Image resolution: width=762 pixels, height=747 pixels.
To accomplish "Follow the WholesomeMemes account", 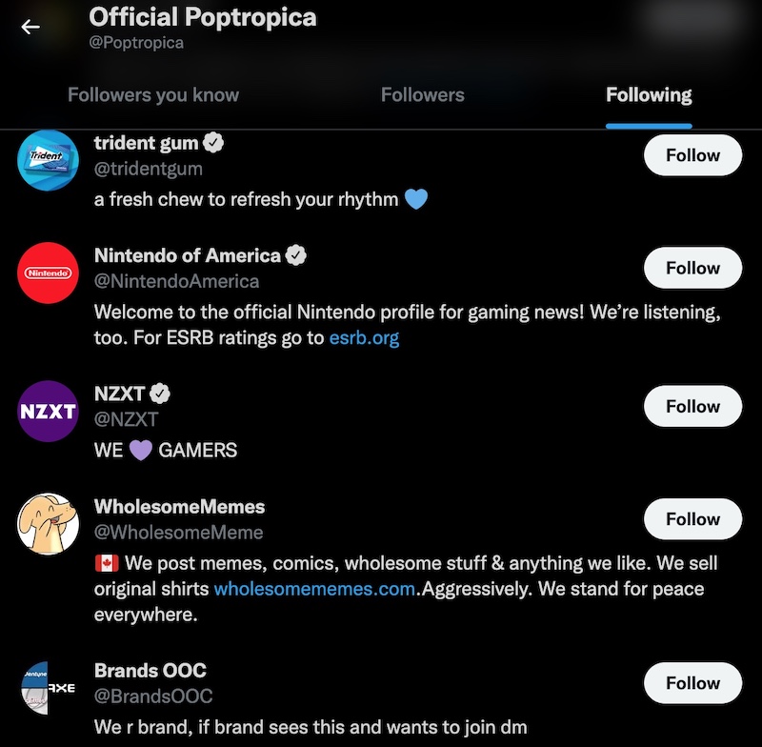I will 692,519.
